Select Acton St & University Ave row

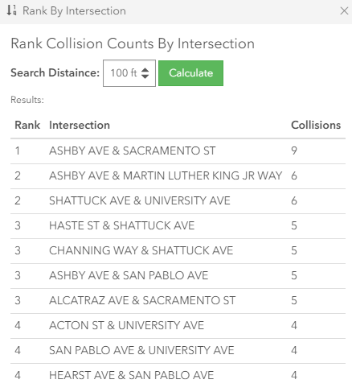coord(178,326)
